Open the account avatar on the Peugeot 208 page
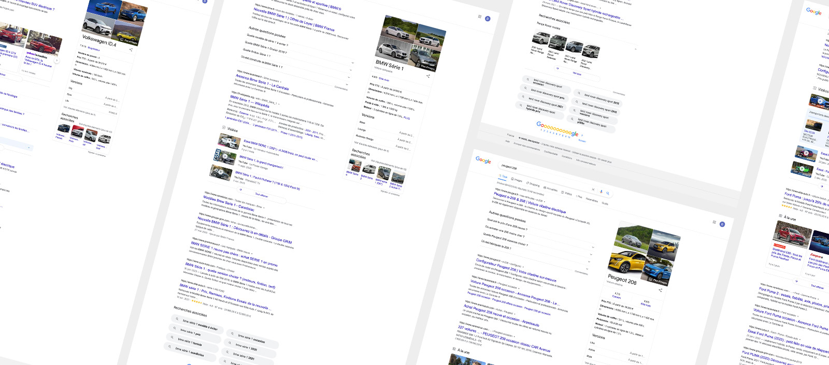The width and height of the screenshot is (829, 365). pos(722,224)
